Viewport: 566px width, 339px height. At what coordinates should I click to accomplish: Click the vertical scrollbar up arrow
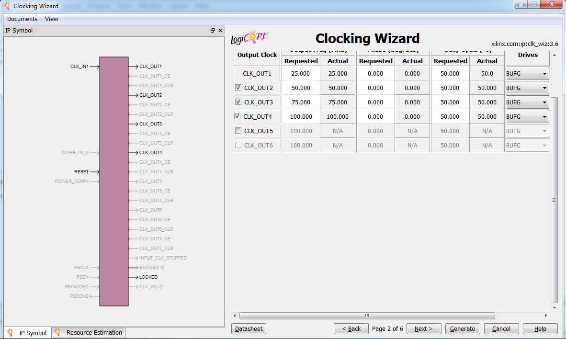tap(555, 55)
